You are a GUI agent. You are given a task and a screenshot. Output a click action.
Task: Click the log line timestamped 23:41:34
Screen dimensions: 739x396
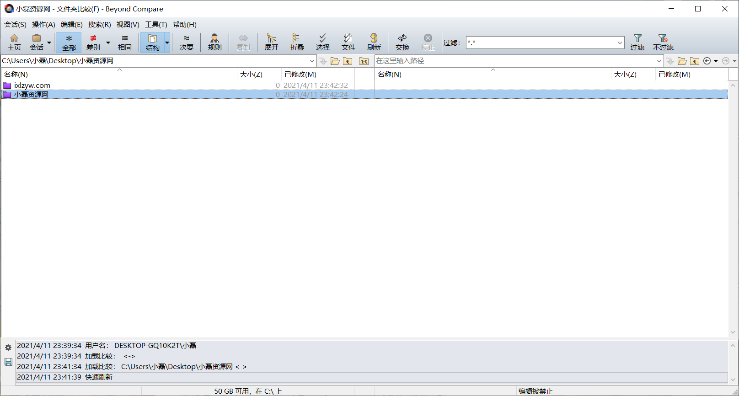[x=371, y=367]
